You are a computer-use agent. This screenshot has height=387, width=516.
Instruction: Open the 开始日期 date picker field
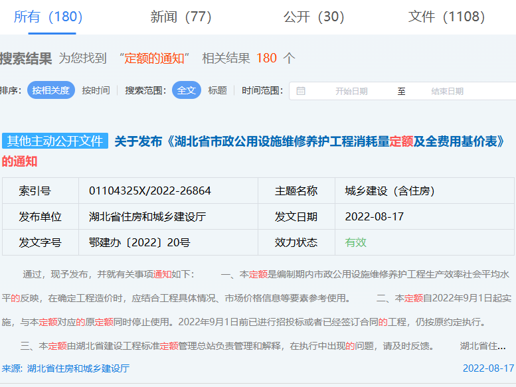point(351,91)
